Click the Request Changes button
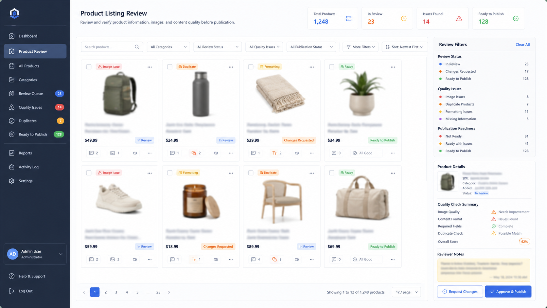This screenshot has height=308, width=547. pos(460,291)
